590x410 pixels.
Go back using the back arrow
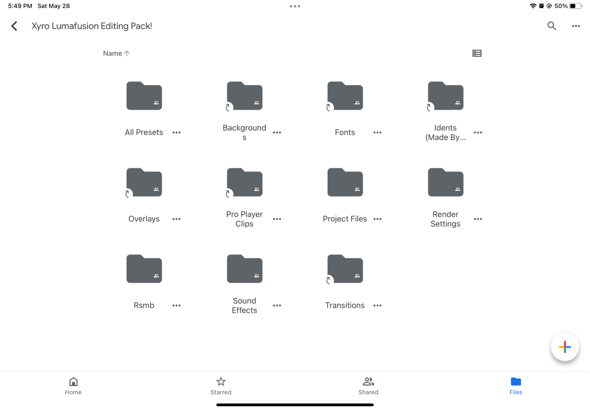pyautogui.click(x=14, y=26)
